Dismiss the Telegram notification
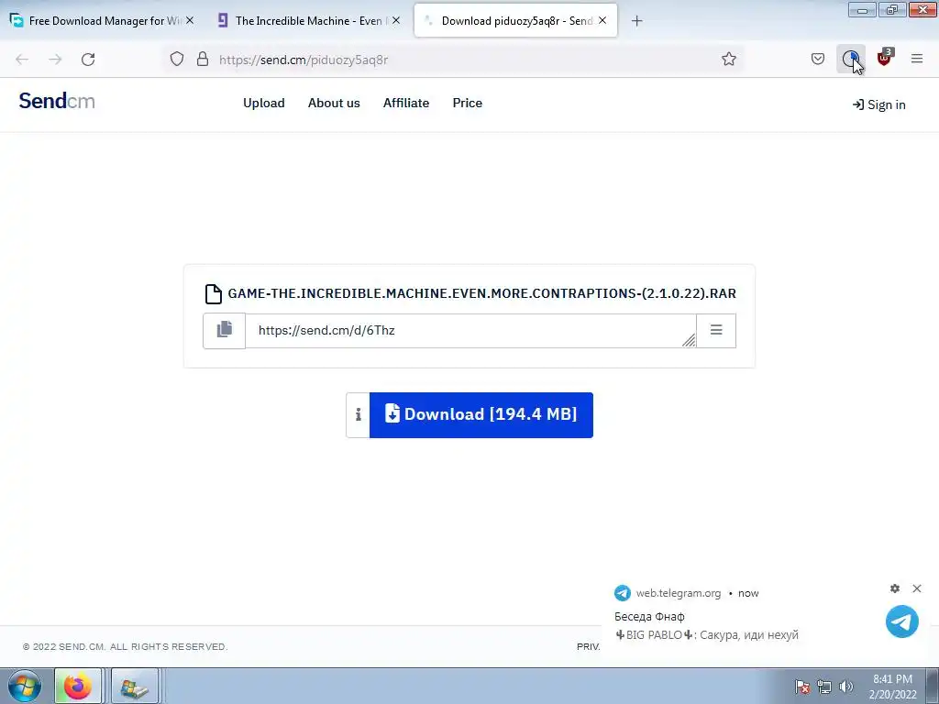Image resolution: width=939 pixels, height=704 pixels. pos(917,588)
